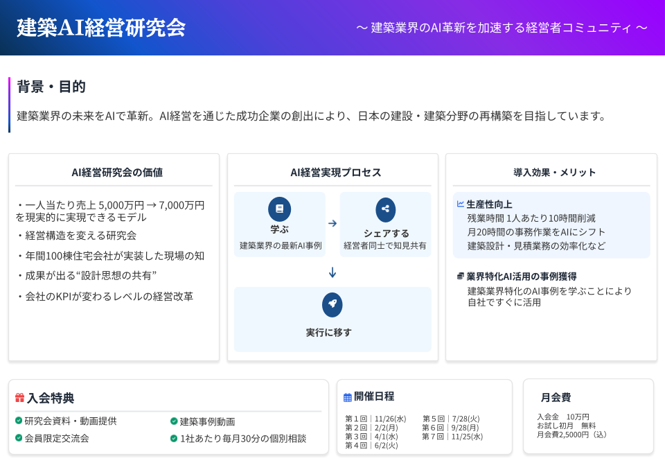Viewport: 665px width, 463px height.
Task: Click the database icon beside 業界特化AI活用の事例獲得
Action: (460, 277)
